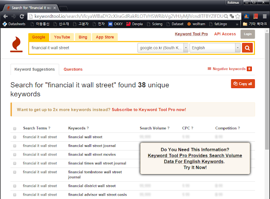
Task: Switch to the Bing search tab
Action: 83,37
